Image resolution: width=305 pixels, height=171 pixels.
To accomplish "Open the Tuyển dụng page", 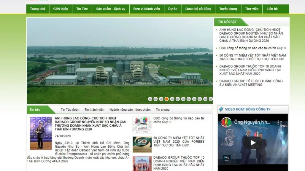I will coord(228,9).
